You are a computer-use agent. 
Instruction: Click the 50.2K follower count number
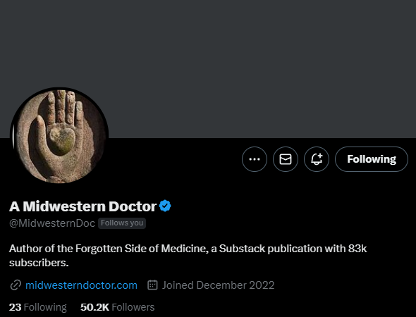click(94, 307)
